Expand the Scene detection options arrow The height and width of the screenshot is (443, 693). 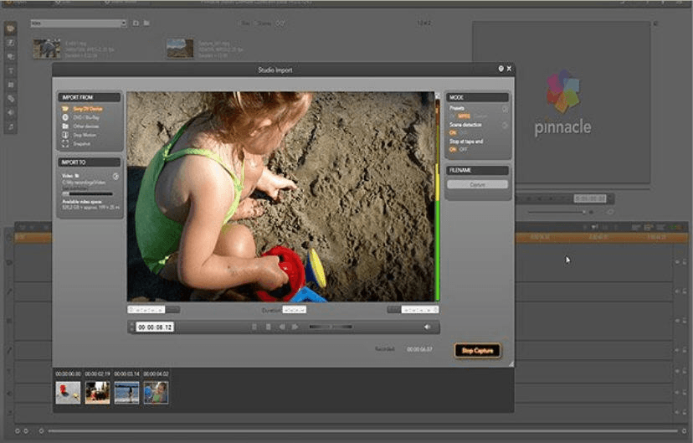tap(505, 125)
